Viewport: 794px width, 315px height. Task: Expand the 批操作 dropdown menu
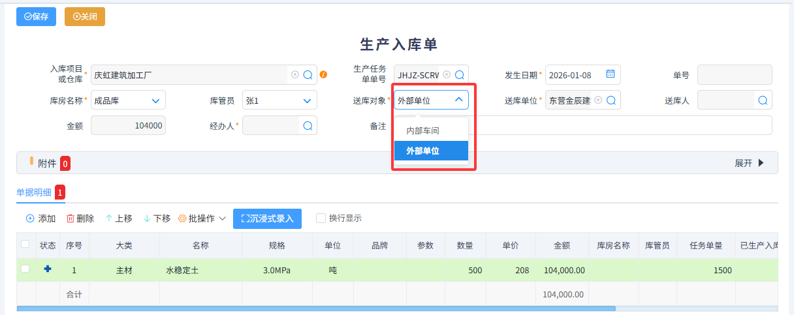202,218
